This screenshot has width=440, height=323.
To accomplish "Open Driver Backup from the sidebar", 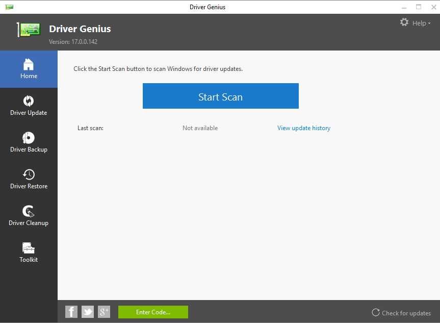I will point(29,142).
